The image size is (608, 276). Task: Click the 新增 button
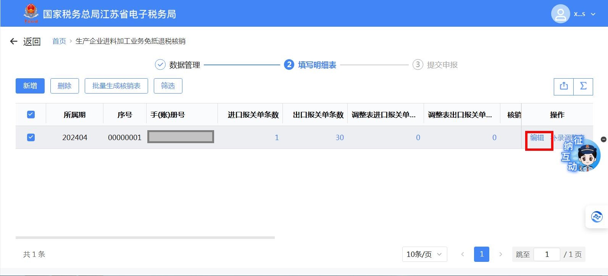(30, 86)
